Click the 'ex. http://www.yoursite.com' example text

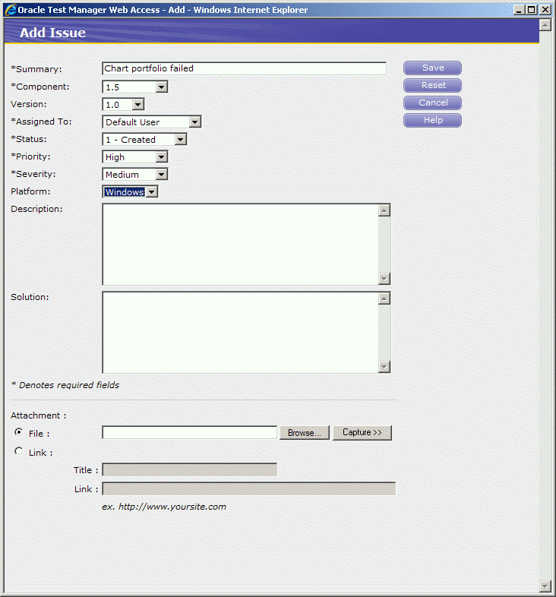(164, 507)
